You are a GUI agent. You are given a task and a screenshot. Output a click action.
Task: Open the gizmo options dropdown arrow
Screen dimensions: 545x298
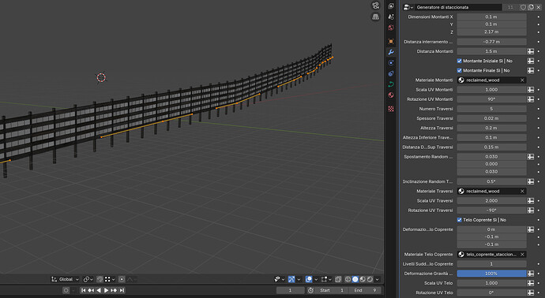(x=299, y=279)
